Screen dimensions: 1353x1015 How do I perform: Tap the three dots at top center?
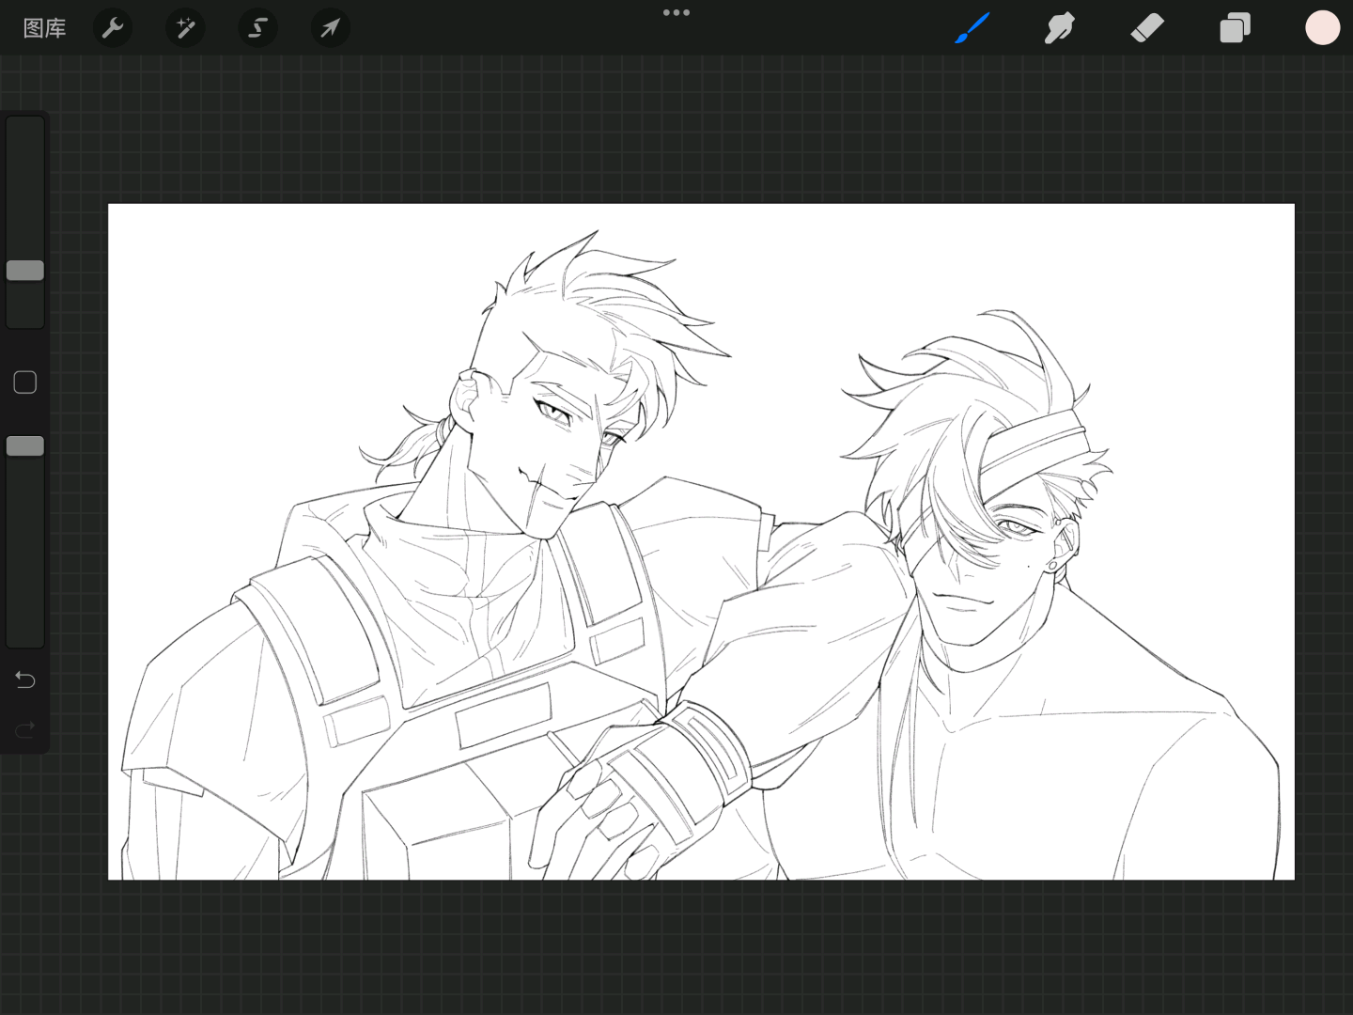(x=676, y=13)
